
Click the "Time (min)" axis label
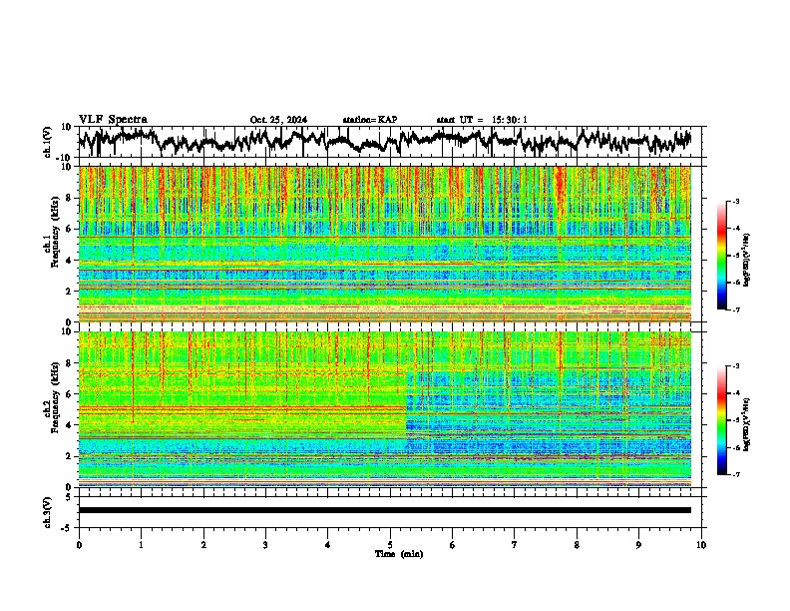[399, 554]
